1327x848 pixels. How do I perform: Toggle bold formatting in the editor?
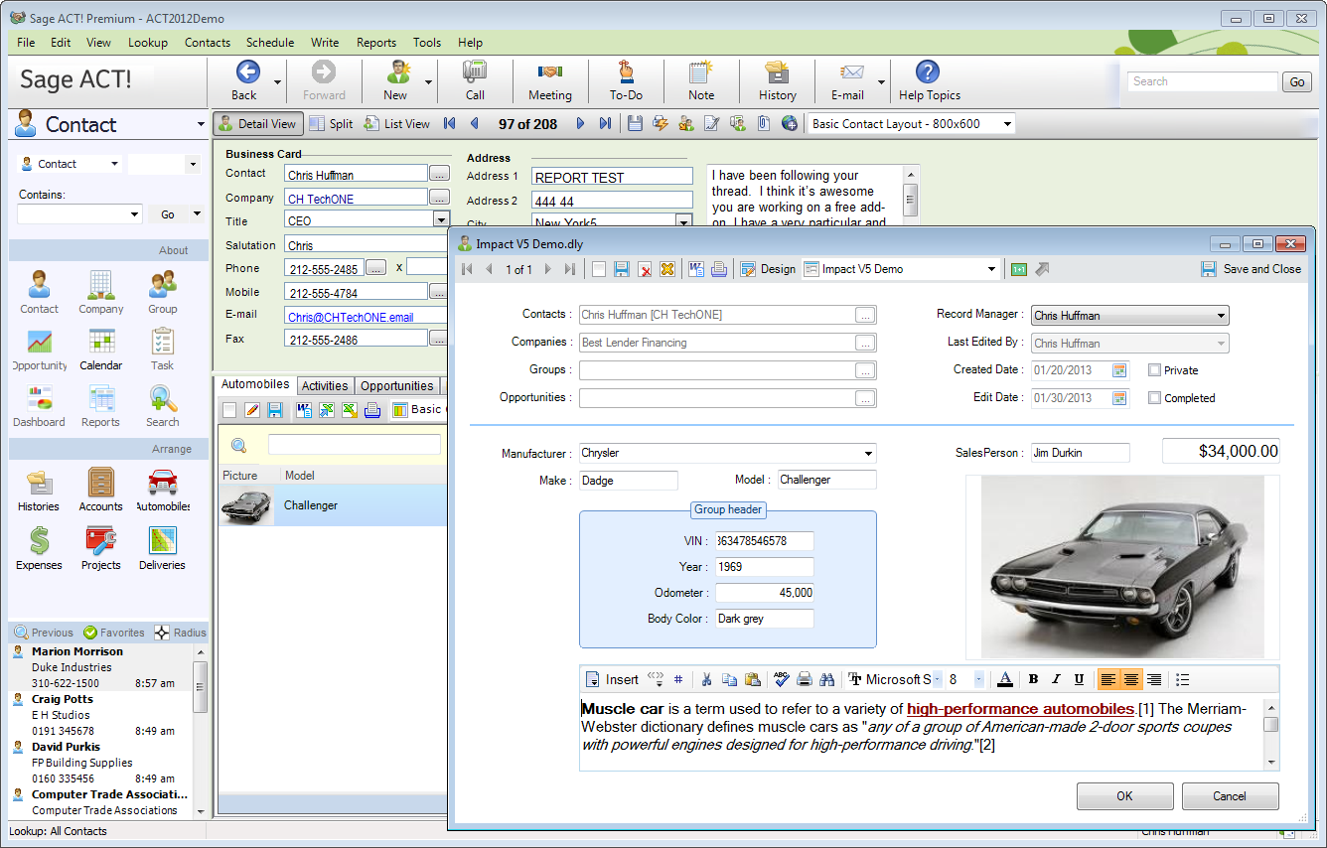pyautogui.click(x=1033, y=679)
